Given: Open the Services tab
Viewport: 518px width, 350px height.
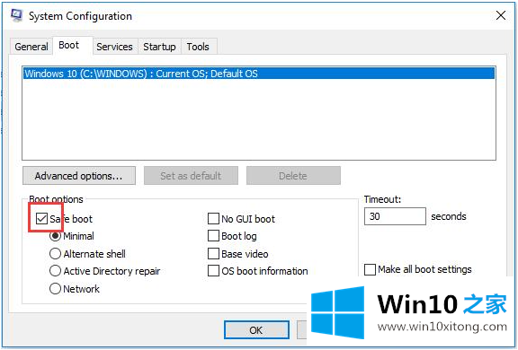Looking at the screenshot, I should pos(114,47).
